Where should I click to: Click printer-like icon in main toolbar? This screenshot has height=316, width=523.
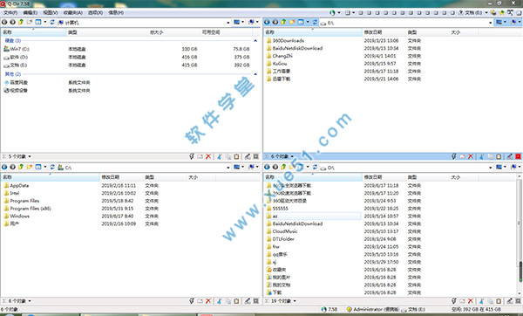[x=493, y=13]
